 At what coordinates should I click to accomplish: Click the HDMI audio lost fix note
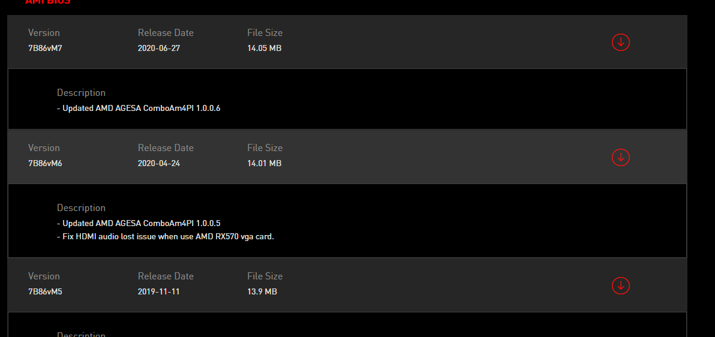(168, 236)
